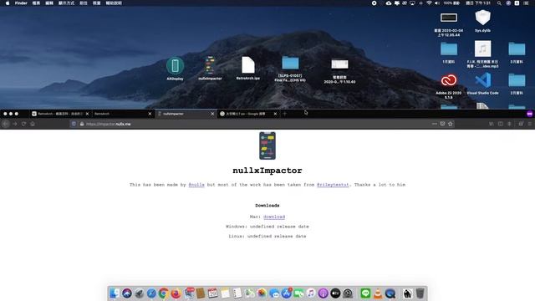Screen dimensions: 535x301
Task: Click the Mac download link
Action: (x=274, y=217)
